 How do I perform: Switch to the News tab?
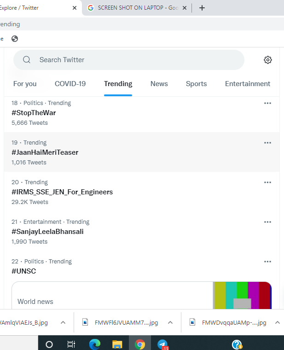(x=159, y=84)
